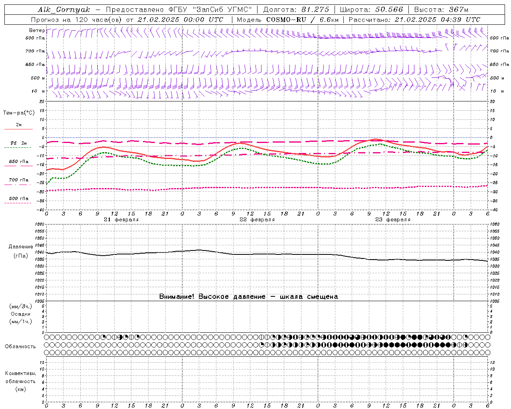Click the '700 гПа' label in temperature legend
The height and width of the screenshot is (409, 511).
pos(19,180)
